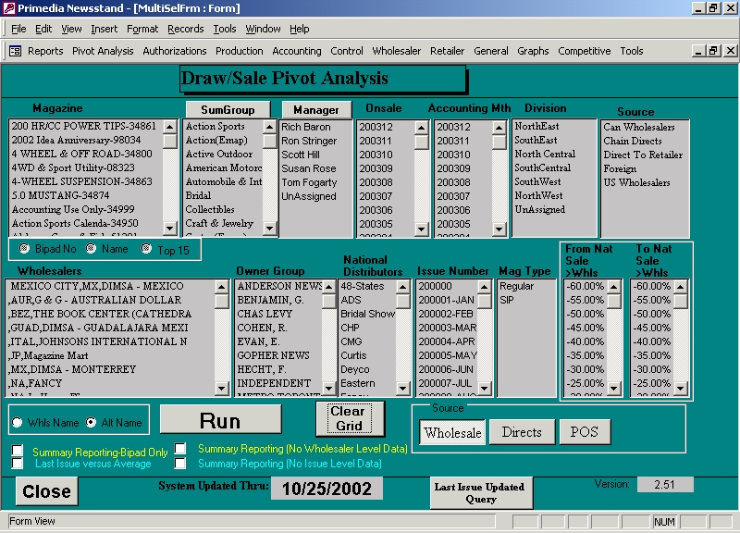740x533 pixels.
Task: Select the Bipad No radio option
Action: [x=24, y=249]
